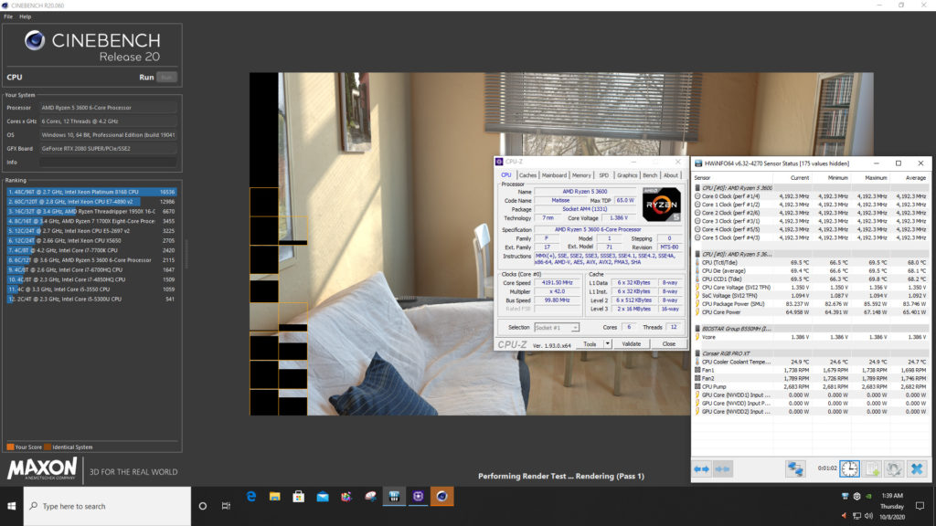Switch to the Caches tab in CPU-Z
This screenshot has width=936, height=526.
(x=527, y=175)
